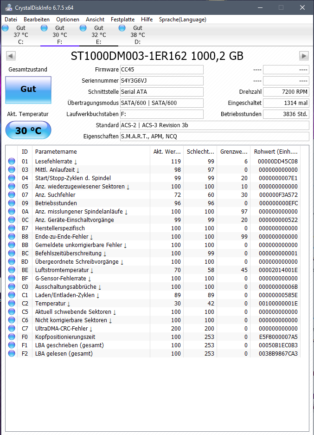The height and width of the screenshot is (435, 314).
Task: Click the Firmware field CC45
Action: pos(161,69)
